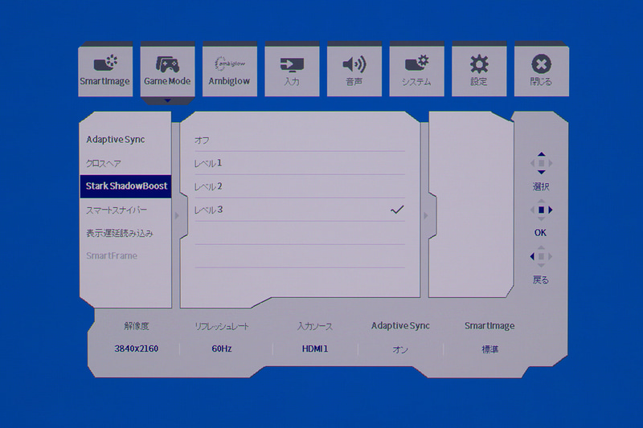Click the arrow right of the left menu panel
This screenshot has height=428, width=643.
pyautogui.click(x=177, y=215)
